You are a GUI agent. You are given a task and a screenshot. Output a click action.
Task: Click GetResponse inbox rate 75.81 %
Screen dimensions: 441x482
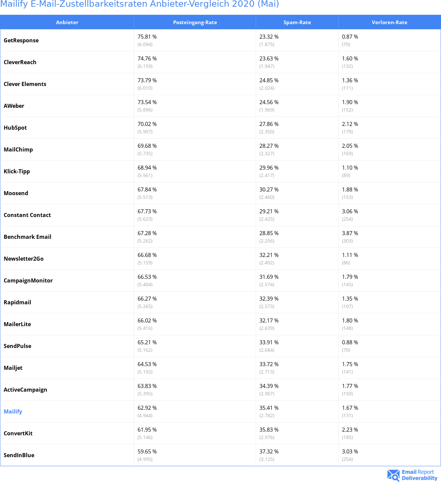[147, 37]
